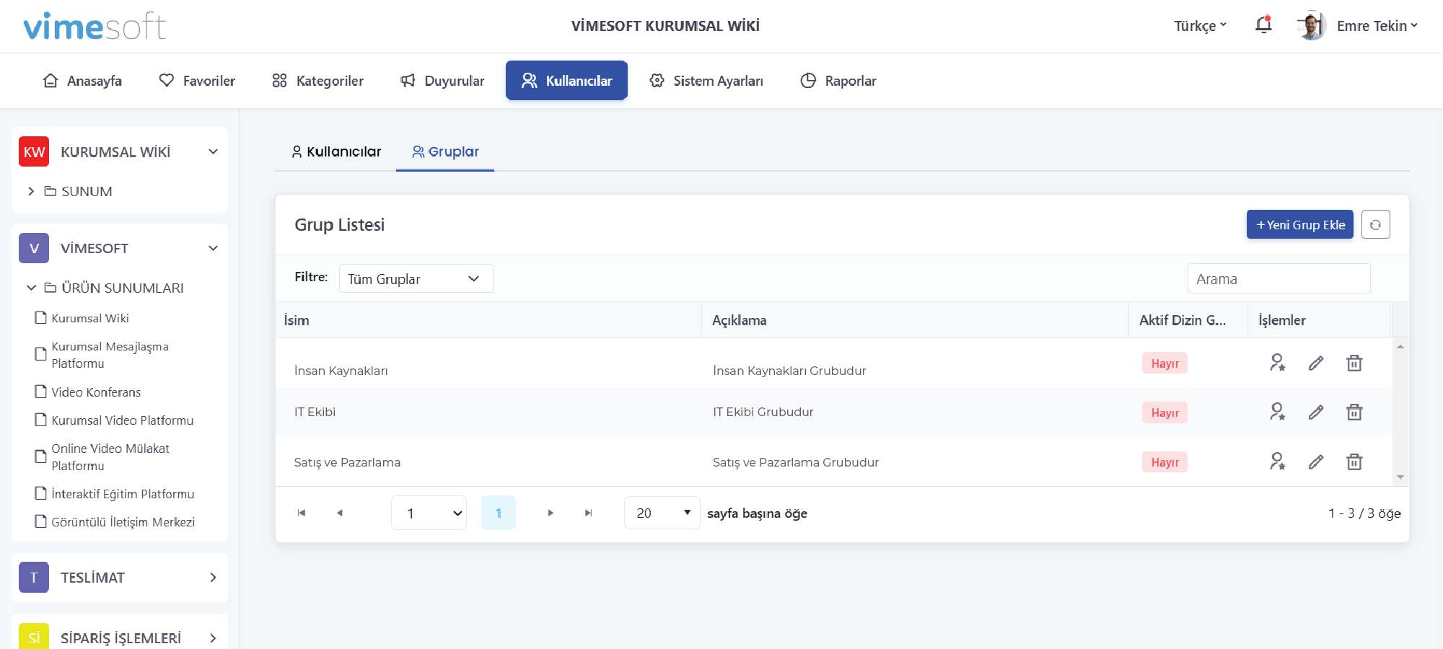The image size is (1443, 649).
Task: Select İnsan Kaynakları Grubudur description cell
Action: (x=789, y=371)
